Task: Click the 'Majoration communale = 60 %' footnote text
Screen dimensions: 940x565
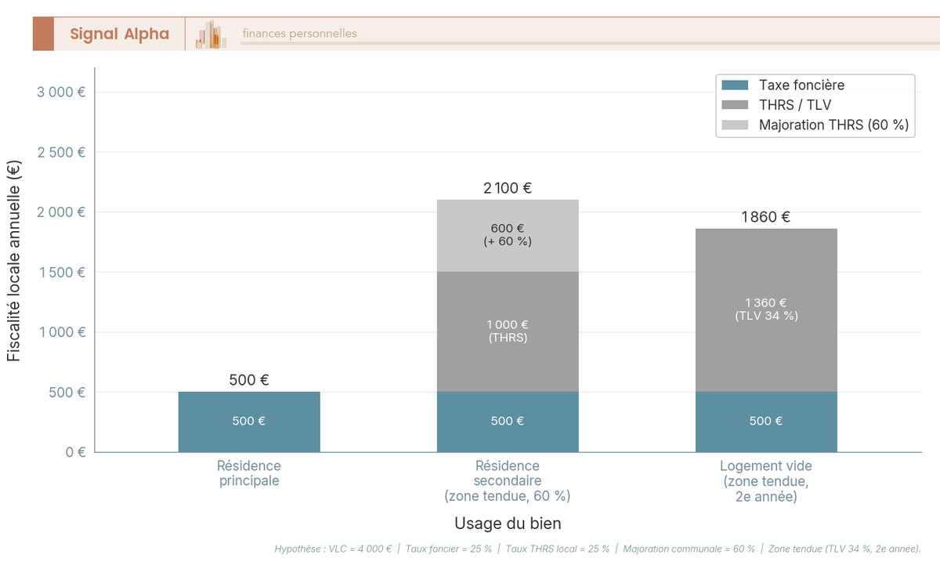Action: point(689,549)
